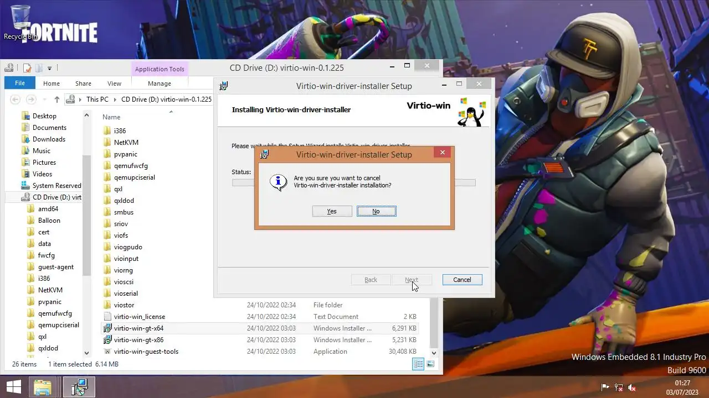This screenshot has width=709, height=398.
Task: Select Desktop in the navigation pane
Action: 44,116
